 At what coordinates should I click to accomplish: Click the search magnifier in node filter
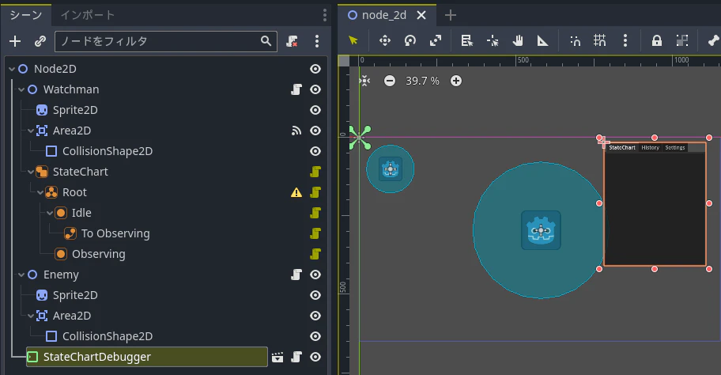pyautogui.click(x=266, y=41)
